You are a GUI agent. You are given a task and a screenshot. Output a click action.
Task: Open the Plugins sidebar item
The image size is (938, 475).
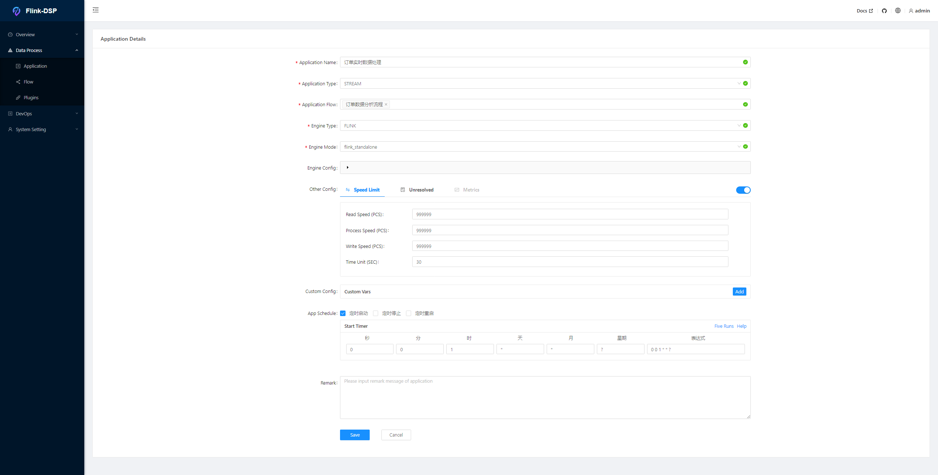(x=31, y=97)
